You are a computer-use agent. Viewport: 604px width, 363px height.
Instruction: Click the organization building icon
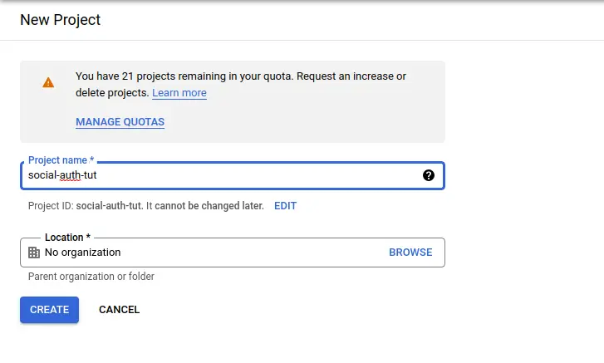(34, 253)
